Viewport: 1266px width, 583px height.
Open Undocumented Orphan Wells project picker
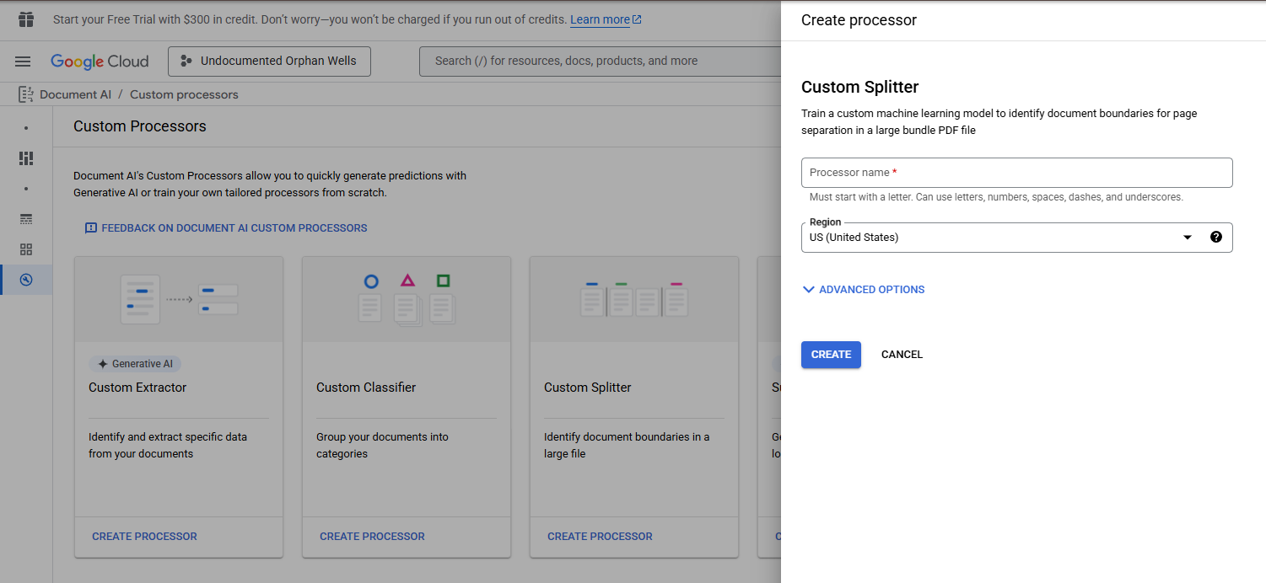tap(269, 62)
